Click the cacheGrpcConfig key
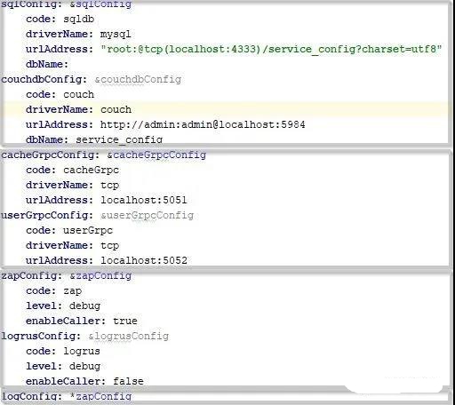 pyautogui.click(x=50, y=155)
